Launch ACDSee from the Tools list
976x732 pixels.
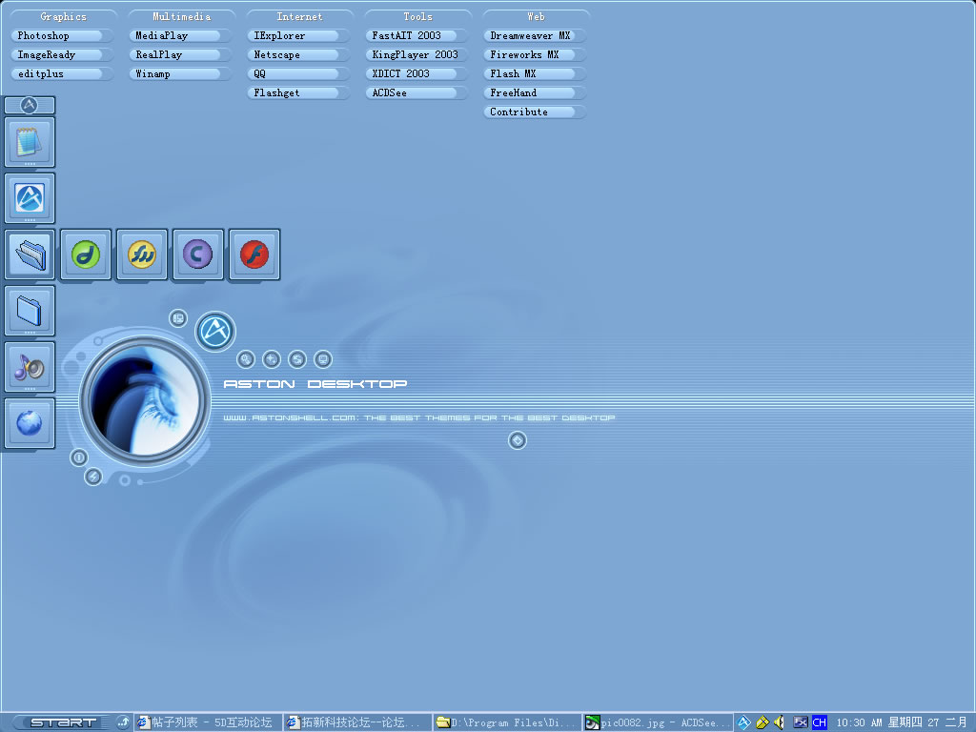(x=417, y=92)
